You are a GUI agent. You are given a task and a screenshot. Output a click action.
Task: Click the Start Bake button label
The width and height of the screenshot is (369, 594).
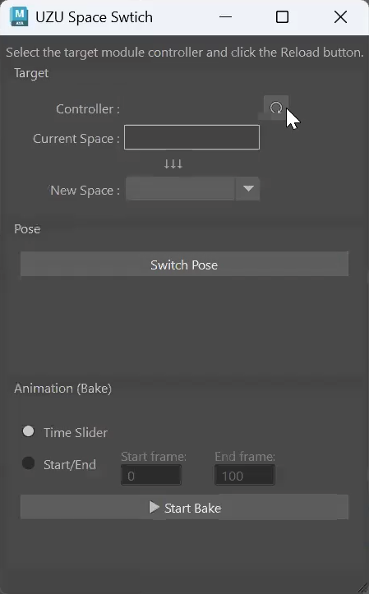point(193,508)
